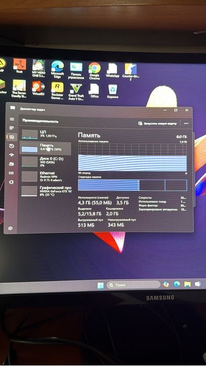
Task: Open File Explorer from the taskbar
Action: click(x=187, y=284)
